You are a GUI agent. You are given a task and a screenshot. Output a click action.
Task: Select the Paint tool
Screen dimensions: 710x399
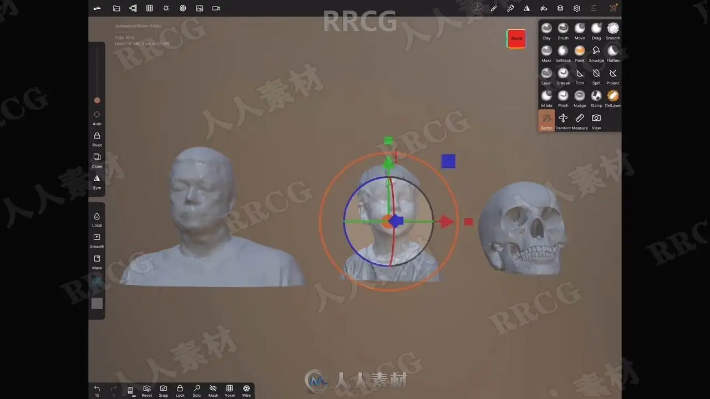click(580, 54)
